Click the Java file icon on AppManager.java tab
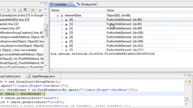This screenshot has width=193, height=108. coord(29,76)
